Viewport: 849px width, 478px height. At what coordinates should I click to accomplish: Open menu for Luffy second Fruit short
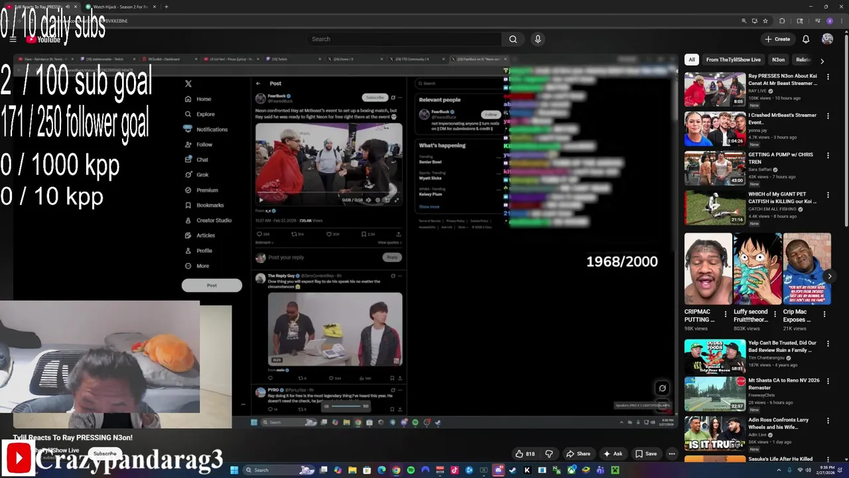pyautogui.click(x=775, y=314)
